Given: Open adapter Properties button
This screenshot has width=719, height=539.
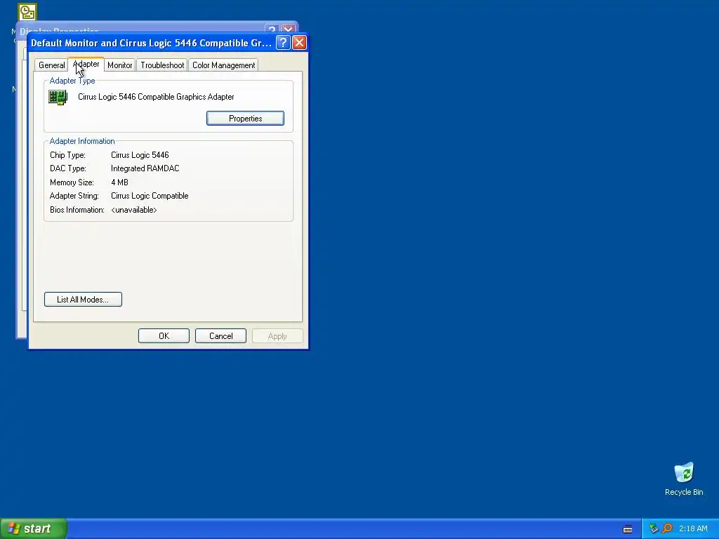Looking at the screenshot, I should click(245, 118).
